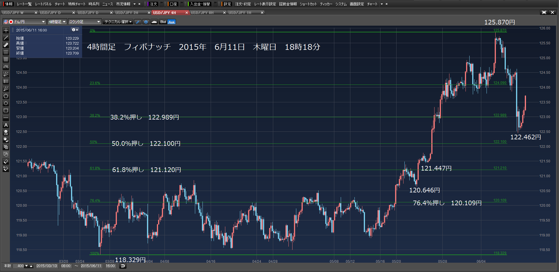The height and width of the screenshot is (272, 559).
Task: Select the three horizontal lines tool
Action: coord(6,52)
